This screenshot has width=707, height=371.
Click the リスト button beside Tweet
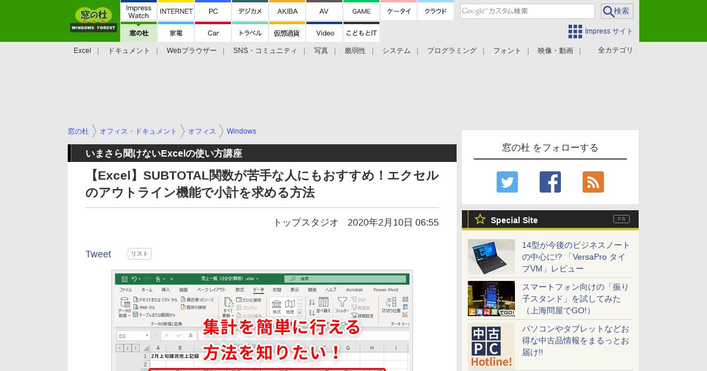[x=140, y=254]
